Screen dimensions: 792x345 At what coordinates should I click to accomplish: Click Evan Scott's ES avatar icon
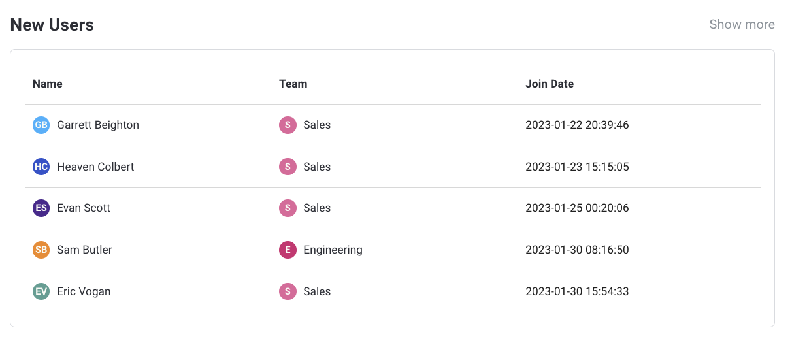[41, 208]
